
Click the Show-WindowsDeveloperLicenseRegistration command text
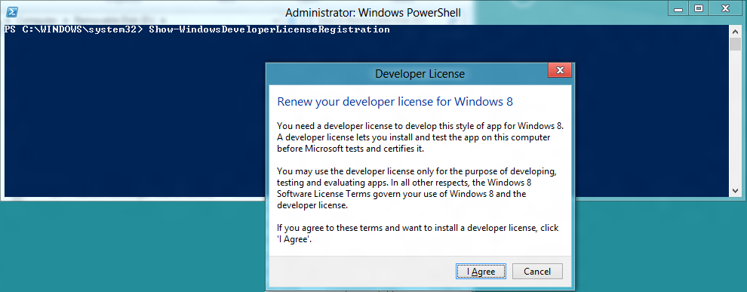[269, 29]
